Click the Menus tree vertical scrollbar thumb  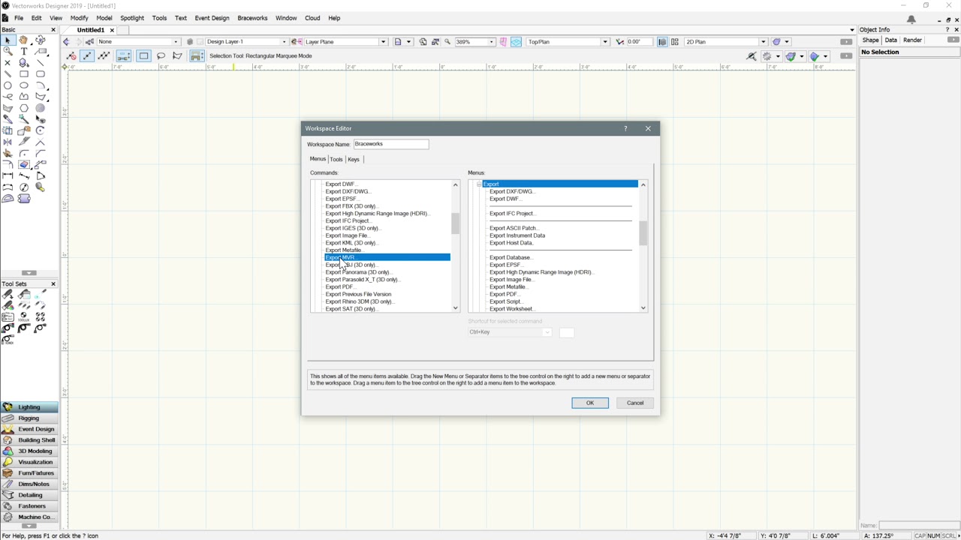(x=643, y=233)
